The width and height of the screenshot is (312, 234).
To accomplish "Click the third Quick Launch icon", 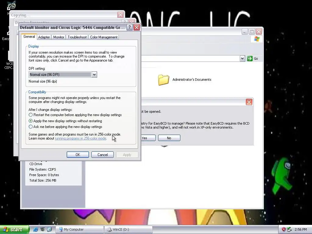I will click(x=49, y=229).
